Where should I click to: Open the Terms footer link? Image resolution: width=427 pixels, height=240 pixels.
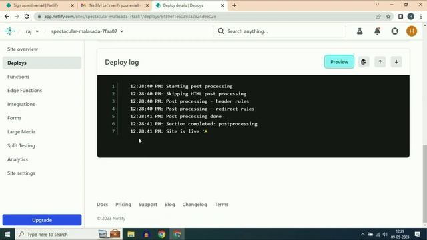pos(222,205)
